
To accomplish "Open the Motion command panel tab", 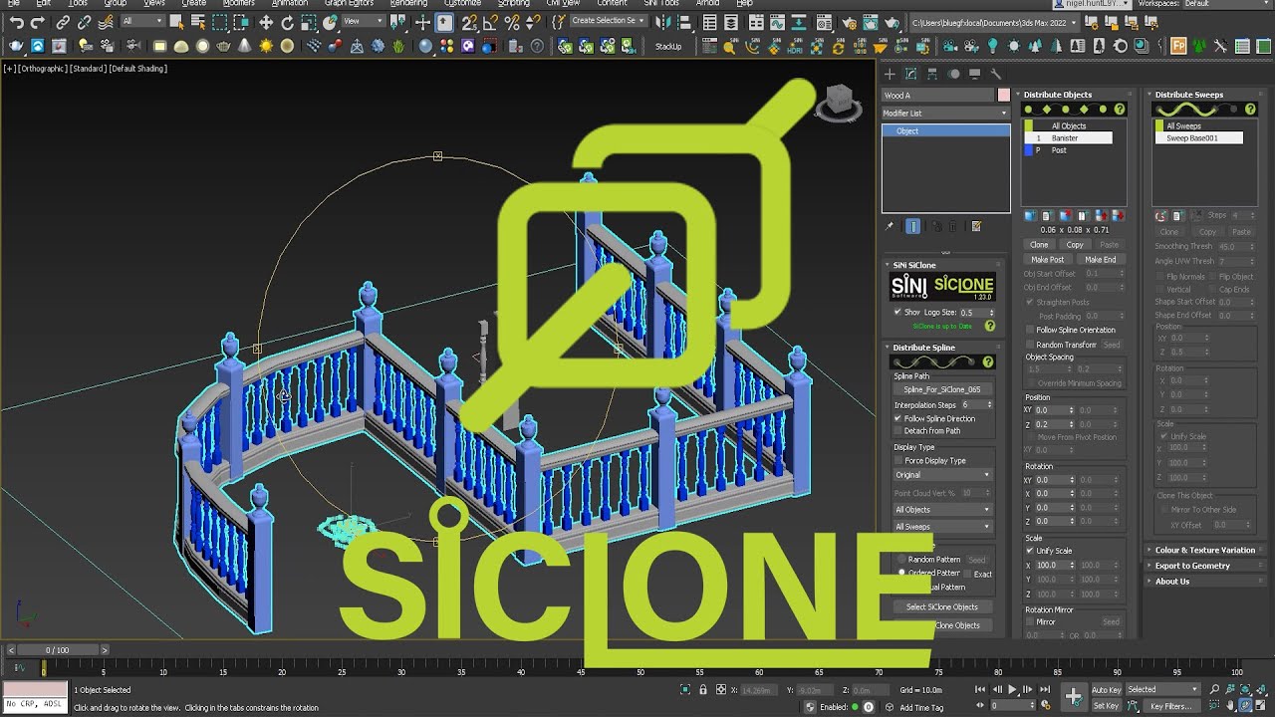I will 953,74.
